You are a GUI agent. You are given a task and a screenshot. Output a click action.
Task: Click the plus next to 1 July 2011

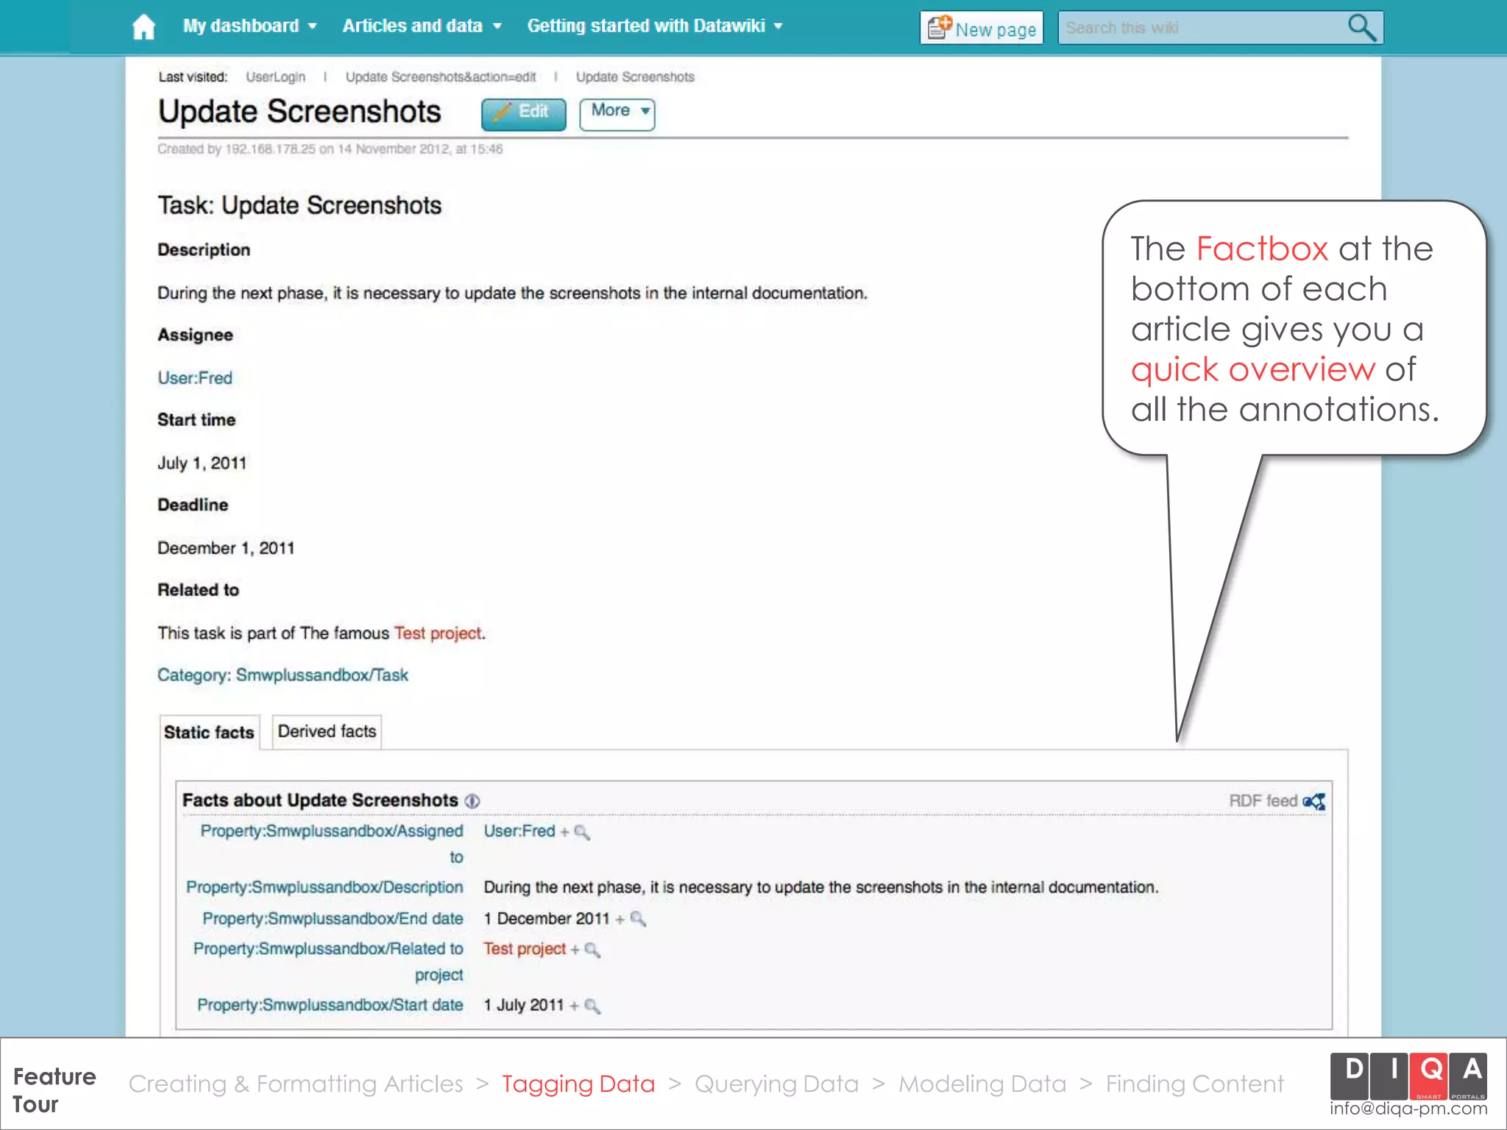click(x=574, y=1006)
